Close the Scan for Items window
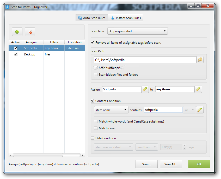The image size is (221, 179). click(x=208, y=6)
